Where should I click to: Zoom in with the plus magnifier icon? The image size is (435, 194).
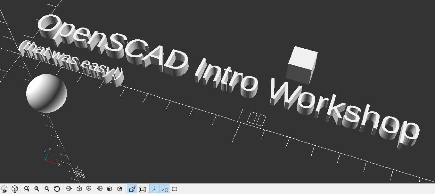click(x=37, y=189)
